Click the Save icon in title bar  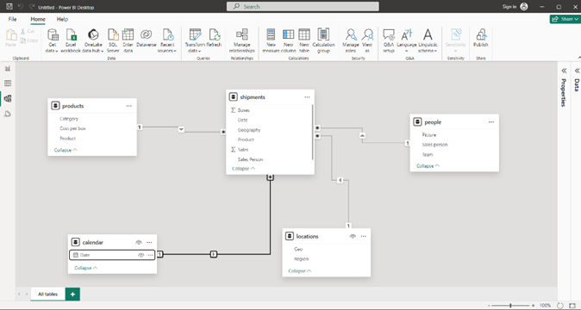[x=9, y=7]
